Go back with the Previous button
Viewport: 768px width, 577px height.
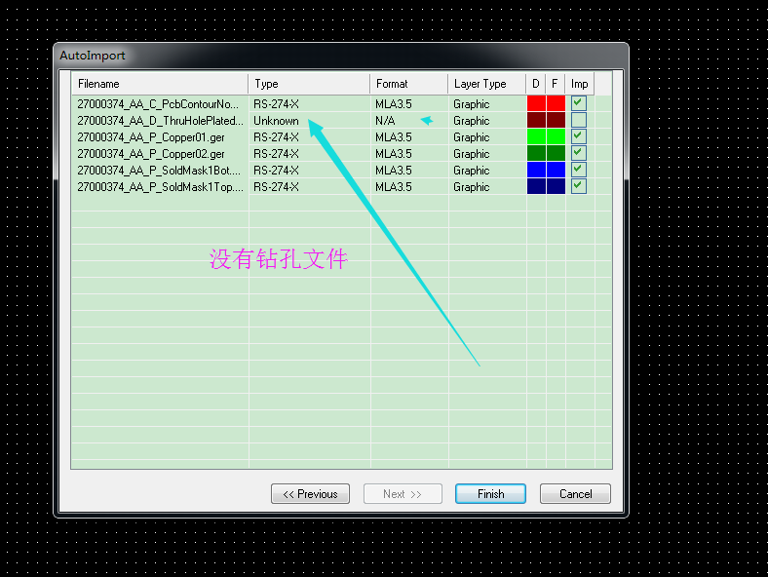310,494
